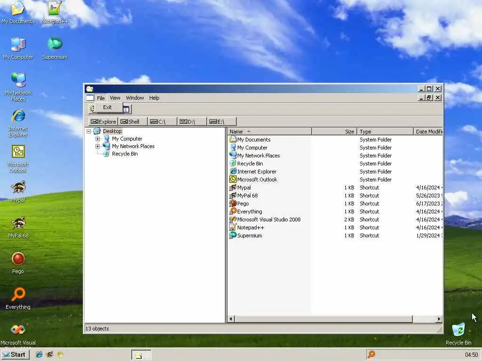Click the '13 objects' status bar text
The width and height of the screenshot is (482, 361).
97,329
